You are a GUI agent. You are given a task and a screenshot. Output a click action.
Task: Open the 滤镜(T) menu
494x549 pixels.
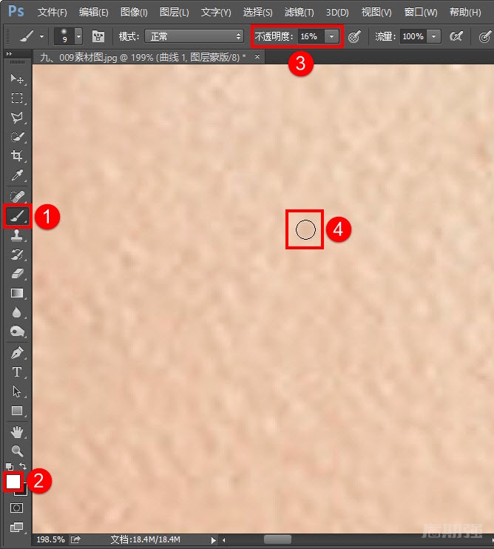click(299, 13)
